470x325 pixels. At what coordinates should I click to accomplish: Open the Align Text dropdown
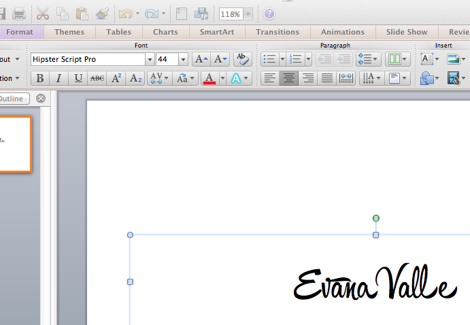coord(397,78)
